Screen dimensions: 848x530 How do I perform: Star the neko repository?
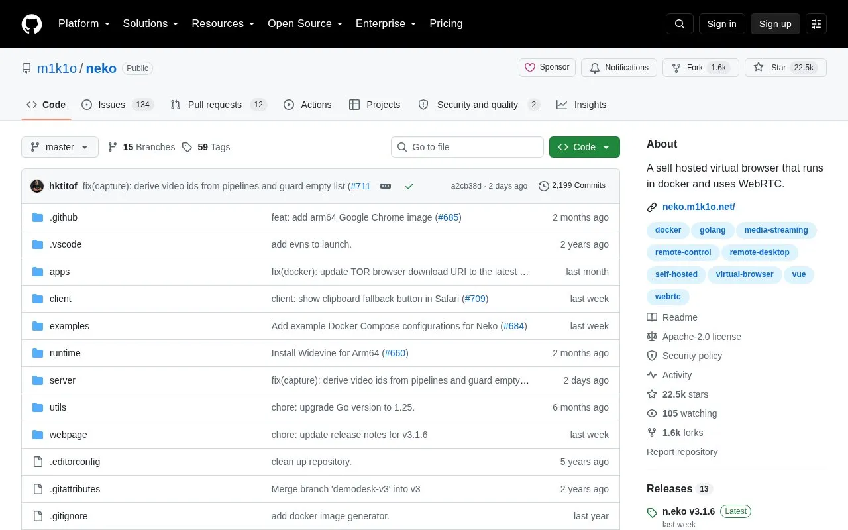[786, 68]
